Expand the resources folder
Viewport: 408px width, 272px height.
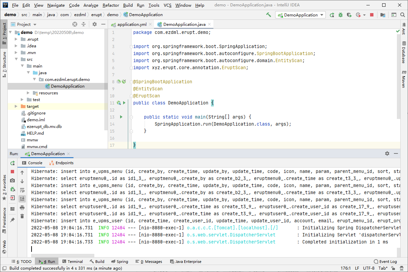pos(28,93)
